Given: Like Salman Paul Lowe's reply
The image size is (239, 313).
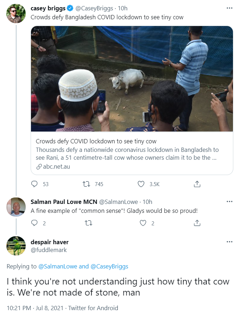Looking at the screenshot, I should point(143,223).
